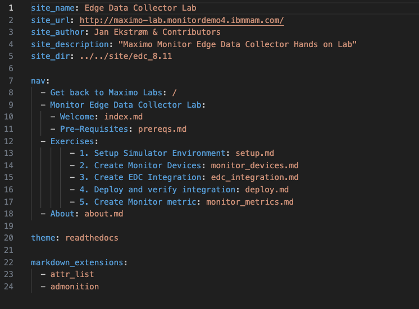Click the site_name key on line 1
This screenshot has height=309, width=419.
[x=53, y=8]
